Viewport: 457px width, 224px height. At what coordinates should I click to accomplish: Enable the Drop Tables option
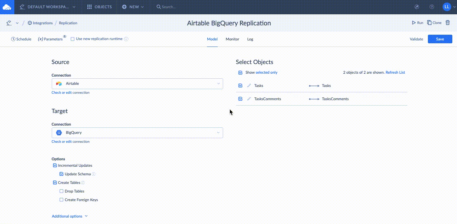pos(61,191)
